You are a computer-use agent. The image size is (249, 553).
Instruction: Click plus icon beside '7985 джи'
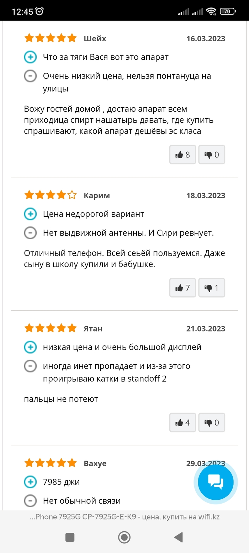[30, 482]
